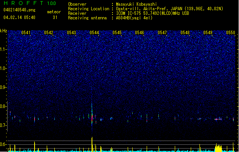This screenshot has width=239, height=152.
Task: Click the Observer label
Action: click(77, 4)
